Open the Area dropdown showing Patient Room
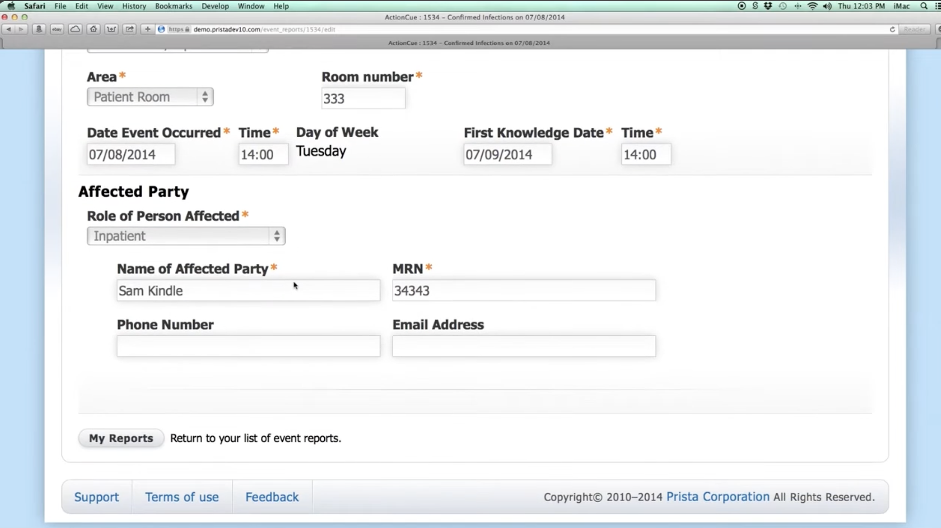 point(150,97)
